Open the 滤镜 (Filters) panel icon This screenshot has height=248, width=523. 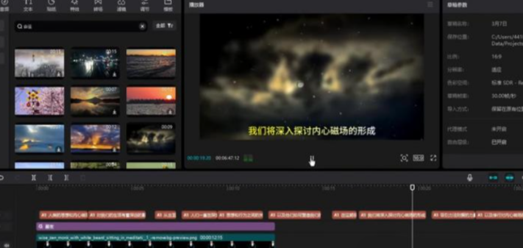coord(121,6)
